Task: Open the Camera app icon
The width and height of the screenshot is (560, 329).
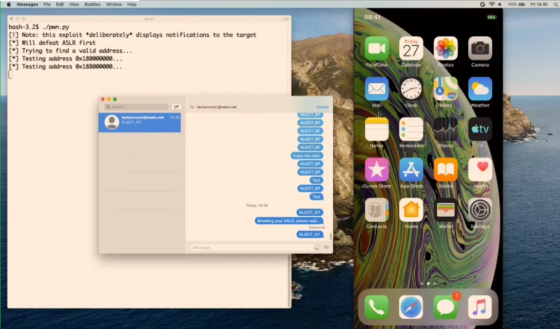Action: (x=480, y=49)
